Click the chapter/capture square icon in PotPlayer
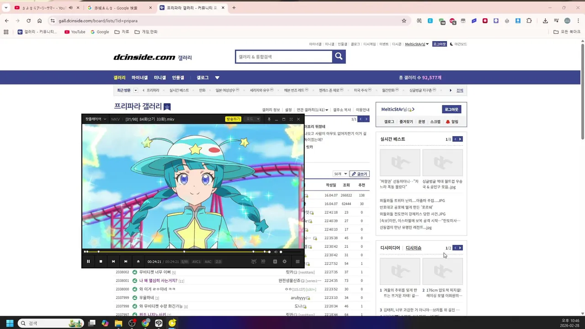Screen dimensions: 585x329 pyautogui.click(x=275, y=261)
